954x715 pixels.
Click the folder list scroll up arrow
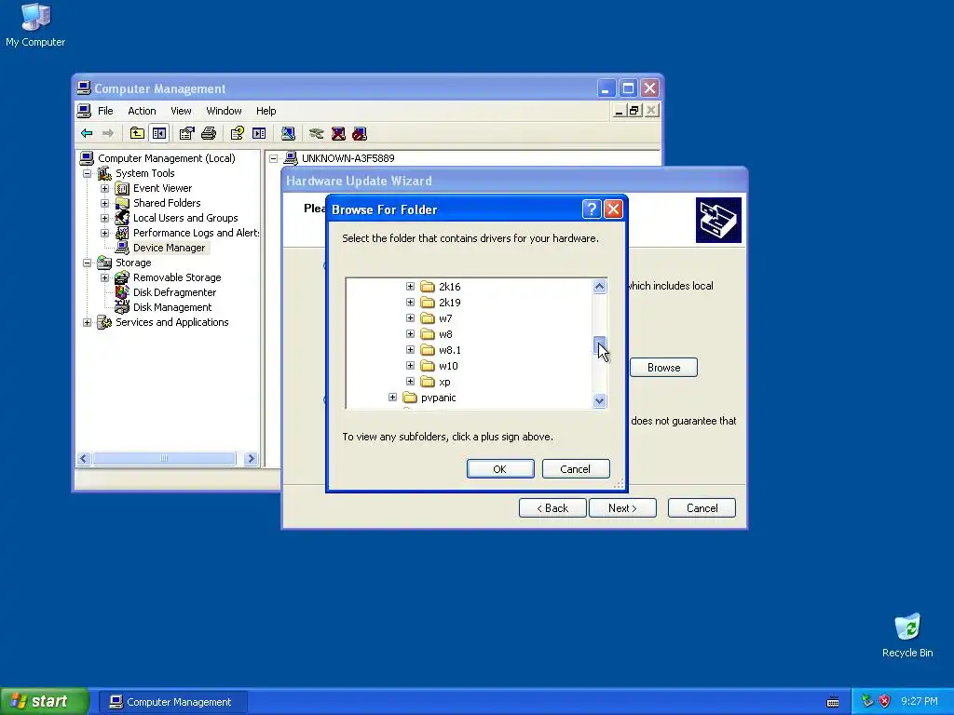coord(599,287)
